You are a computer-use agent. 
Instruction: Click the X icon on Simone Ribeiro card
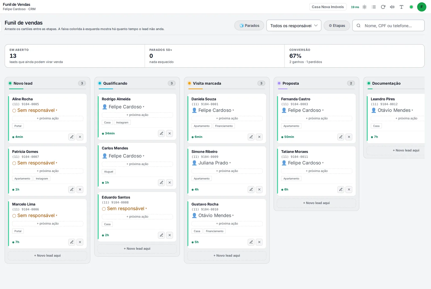(259, 189)
